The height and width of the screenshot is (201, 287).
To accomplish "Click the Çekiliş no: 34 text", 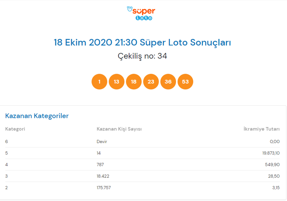I will [142, 56].
